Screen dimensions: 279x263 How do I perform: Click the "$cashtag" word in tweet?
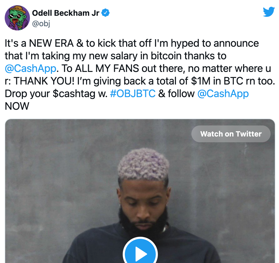pos(74,94)
